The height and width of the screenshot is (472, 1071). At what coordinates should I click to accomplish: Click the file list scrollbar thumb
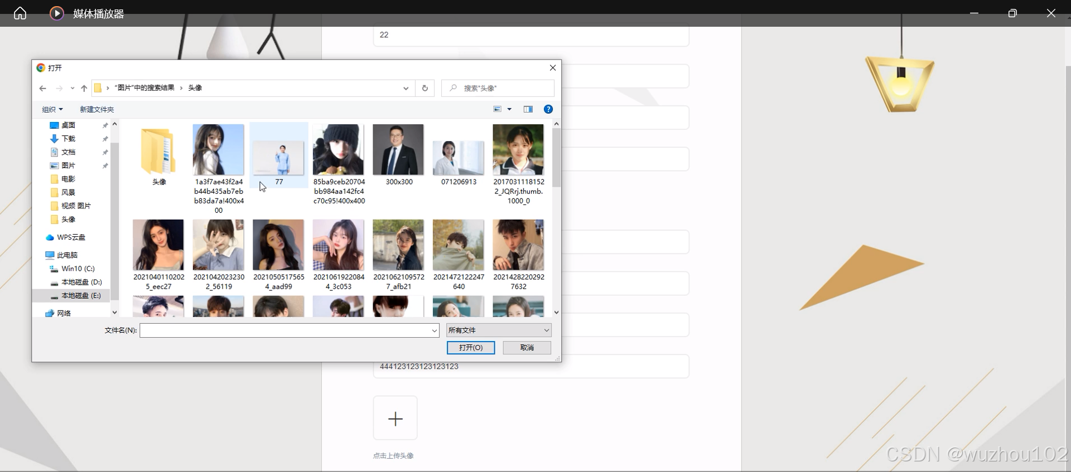click(x=556, y=157)
